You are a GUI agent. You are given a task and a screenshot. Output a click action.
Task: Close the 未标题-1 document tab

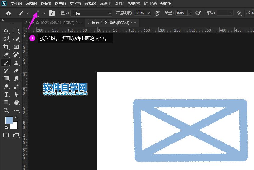click(x=135, y=23)
